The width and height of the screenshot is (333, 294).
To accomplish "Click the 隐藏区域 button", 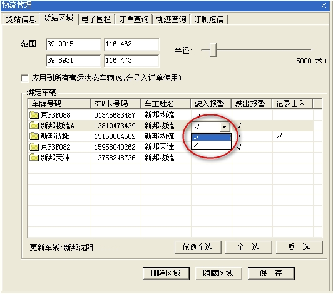I will coord(218,273).
